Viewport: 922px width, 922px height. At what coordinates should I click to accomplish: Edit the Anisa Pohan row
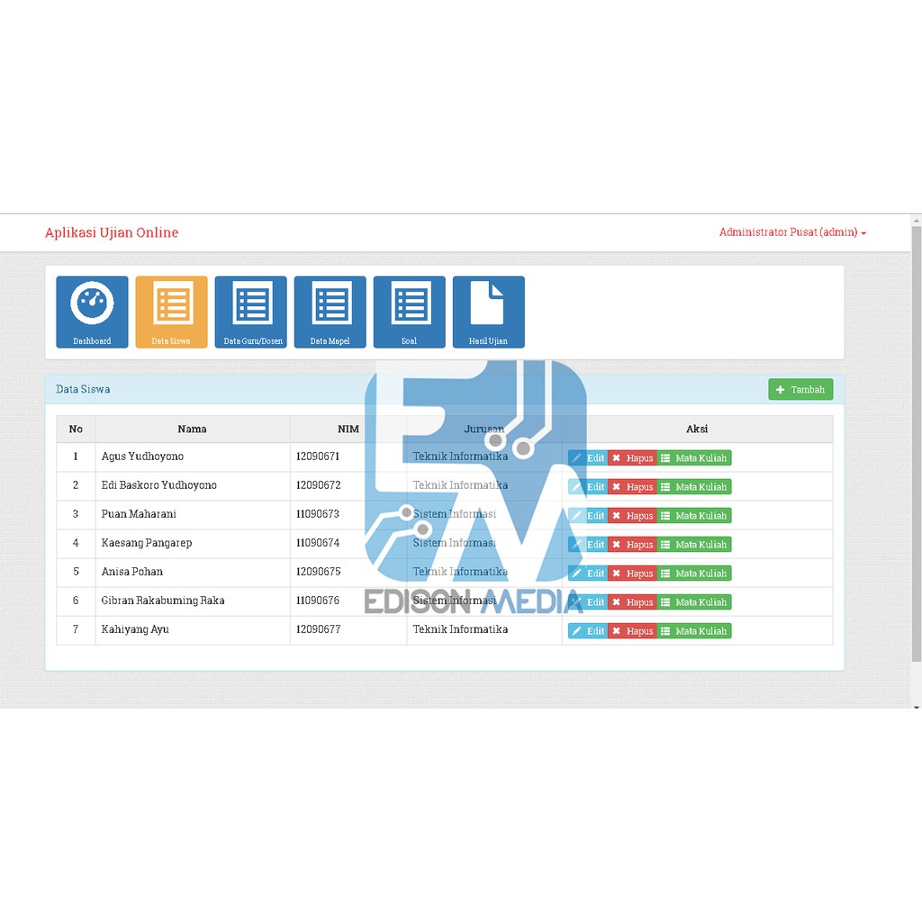pos(588,574)
